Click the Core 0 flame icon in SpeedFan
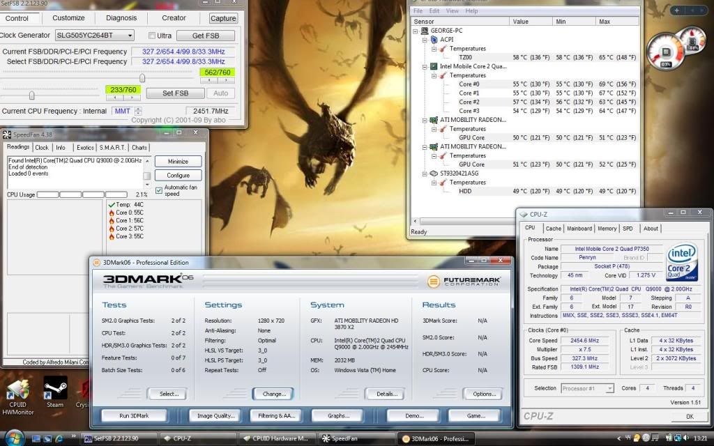Viewport: 714px width, 446px height. pyautogui.click(x=112, y=213)
